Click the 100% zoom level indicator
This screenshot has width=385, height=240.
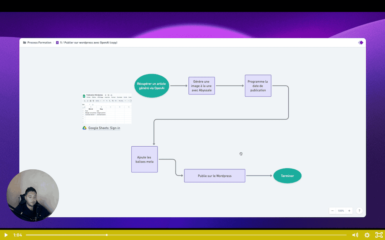tap(341, 211)
